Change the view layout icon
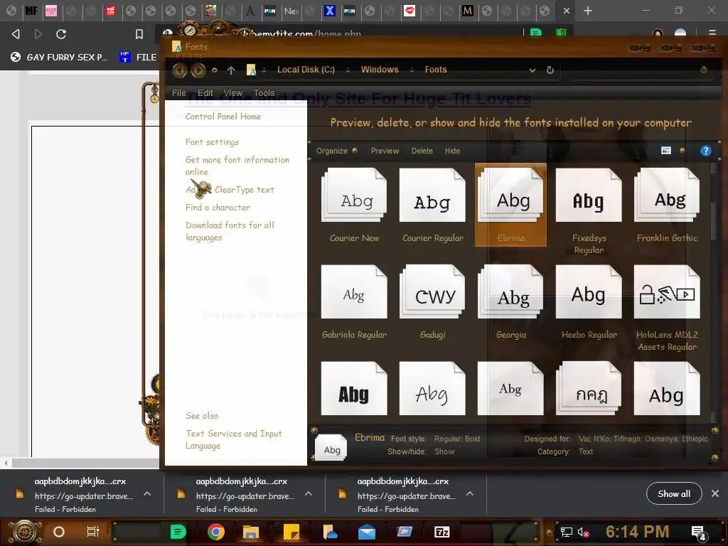The height and width of the screenshot is (546, 728). tap(665, 151)
